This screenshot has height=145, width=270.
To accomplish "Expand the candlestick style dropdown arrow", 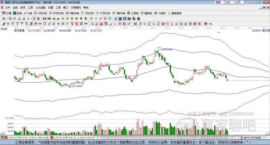I will click(x=31, y=19).
